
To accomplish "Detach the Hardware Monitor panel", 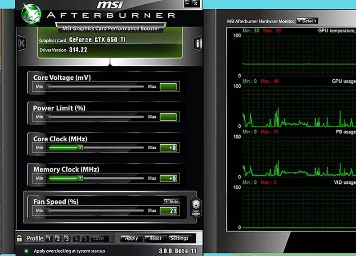I will pyautogui.click(x=307, y=21).
